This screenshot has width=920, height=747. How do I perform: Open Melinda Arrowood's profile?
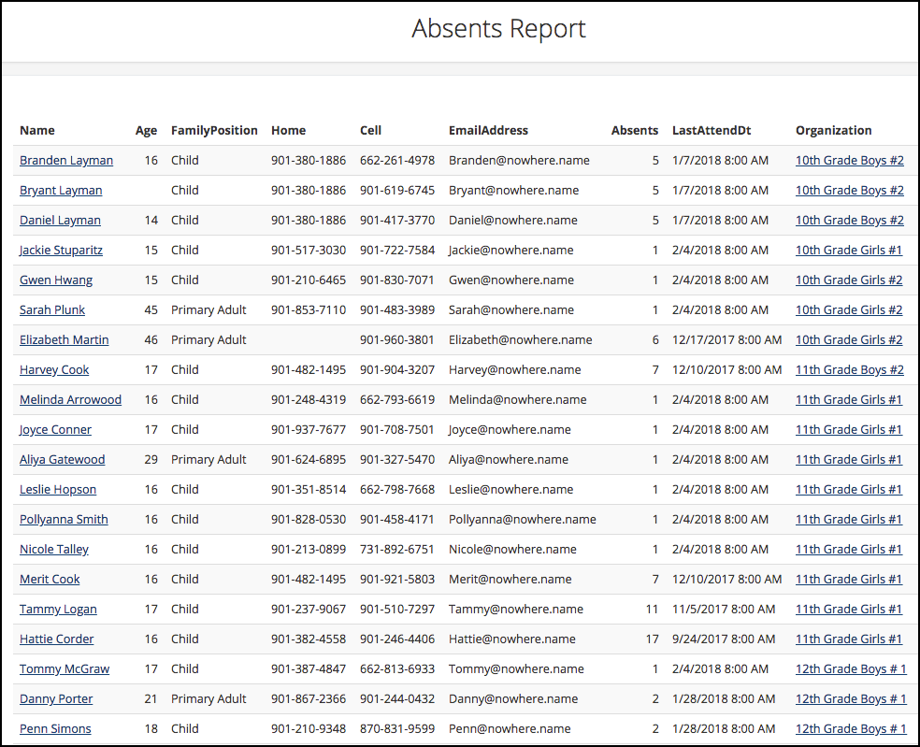click(70, 399)
